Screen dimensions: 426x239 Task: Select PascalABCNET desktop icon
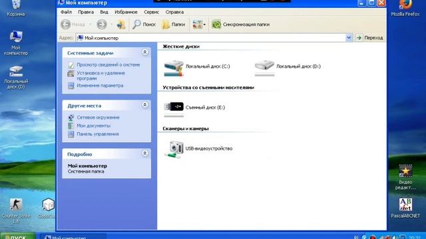point(405,208)
